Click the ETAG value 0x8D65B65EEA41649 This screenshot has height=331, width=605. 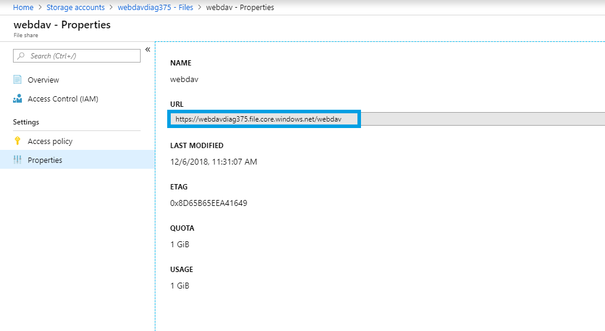point(209,203)
